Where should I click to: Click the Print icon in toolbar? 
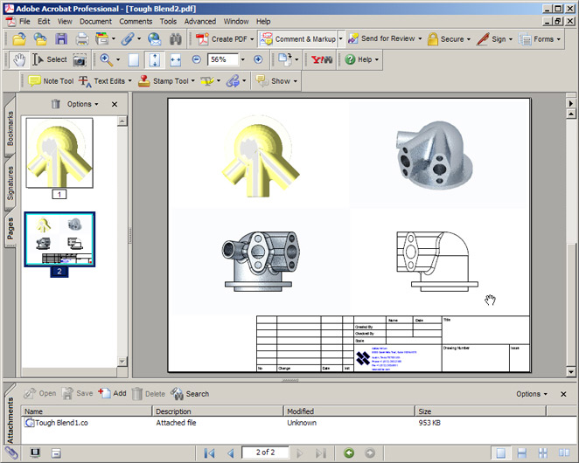pos(81,38)
